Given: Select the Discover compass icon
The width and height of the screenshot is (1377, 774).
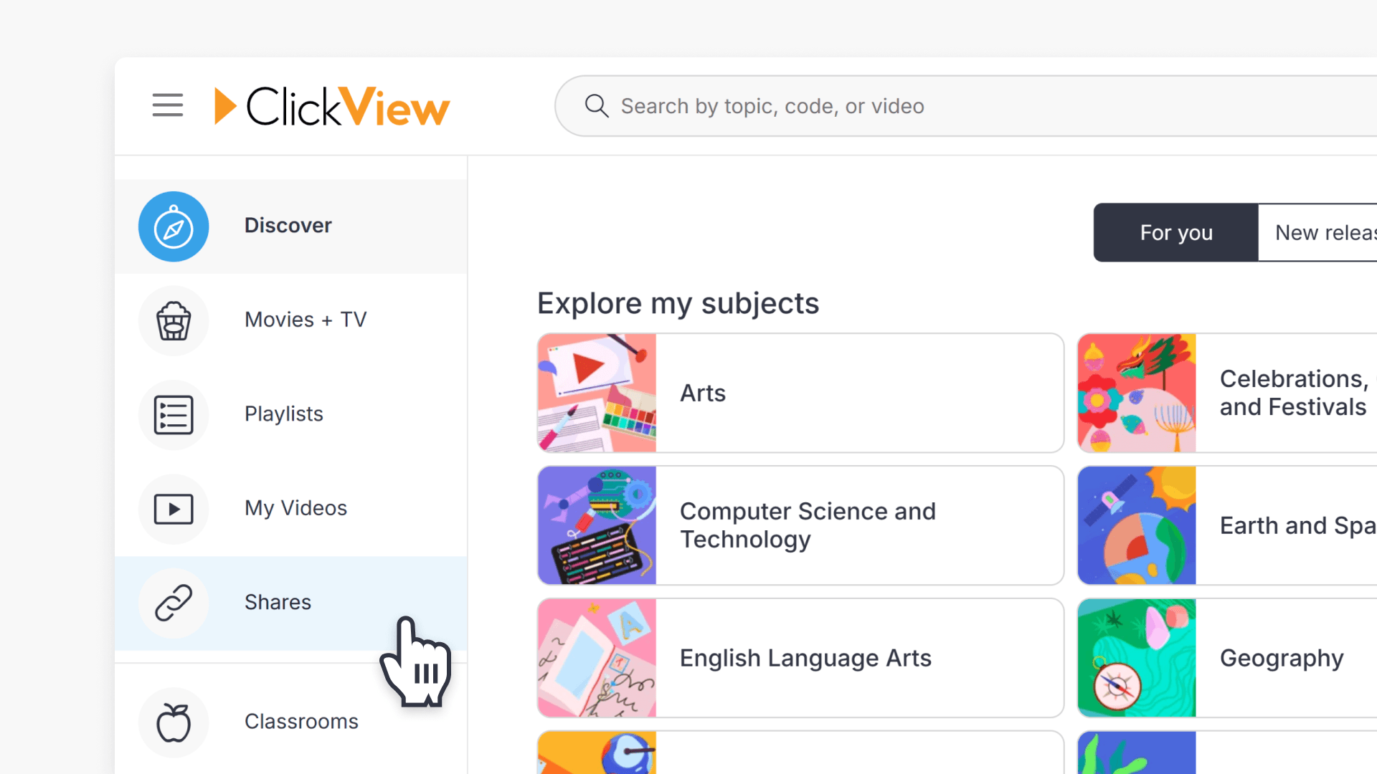Looking at the screenshot, I should pos(174,226).
